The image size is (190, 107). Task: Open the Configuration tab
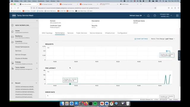122,33
